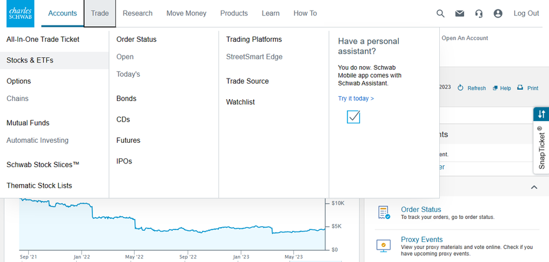Image resolution: width=549 pixels, height=262 pixels.
Task: Select All-In-One Trade Ticket
Action: point(43,39)
